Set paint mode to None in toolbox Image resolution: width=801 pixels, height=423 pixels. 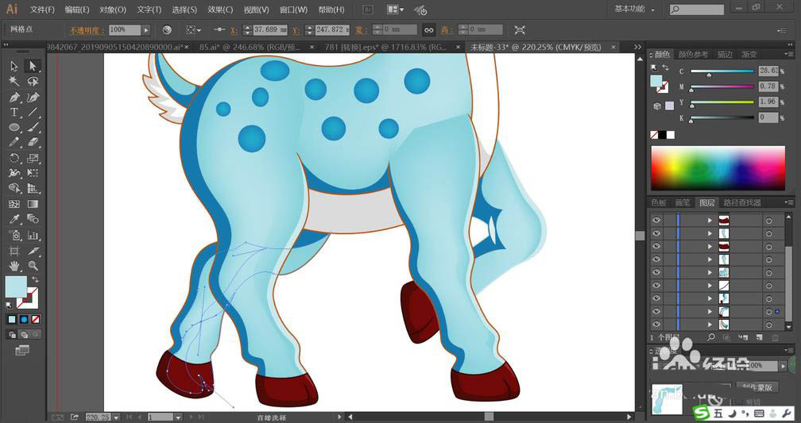click(35, 319)
